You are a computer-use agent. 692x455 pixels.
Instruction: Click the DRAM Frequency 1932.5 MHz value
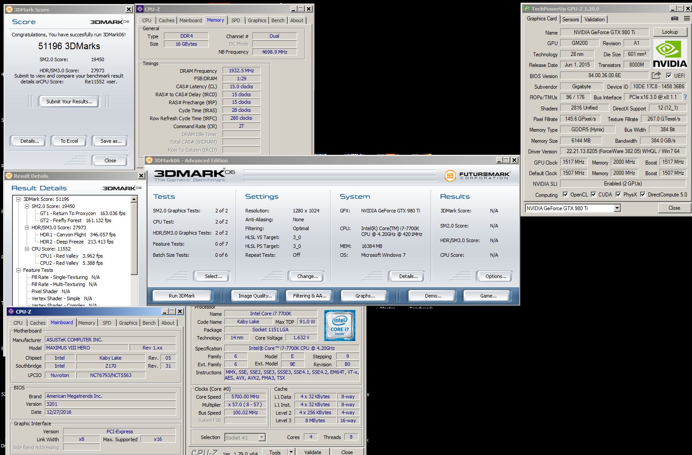241,71
